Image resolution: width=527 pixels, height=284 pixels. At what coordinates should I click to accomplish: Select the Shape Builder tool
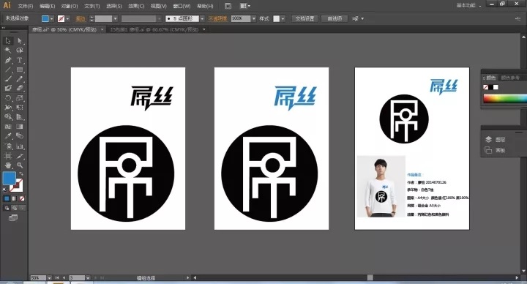8,117
